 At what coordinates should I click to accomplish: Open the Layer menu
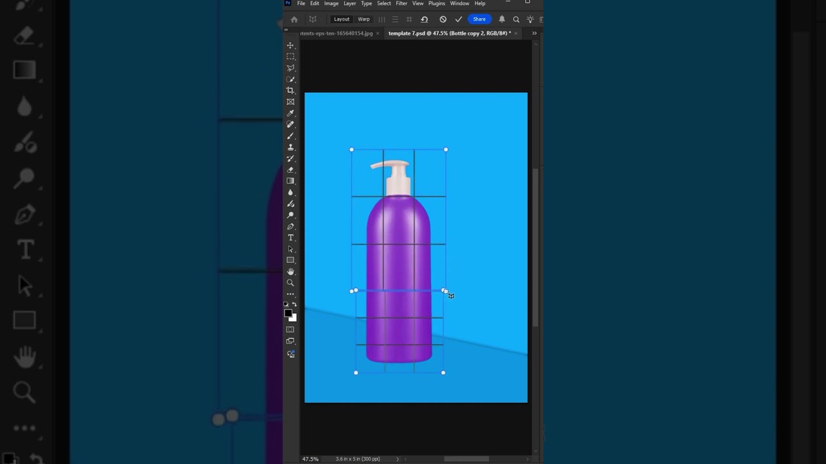(350, 4)
